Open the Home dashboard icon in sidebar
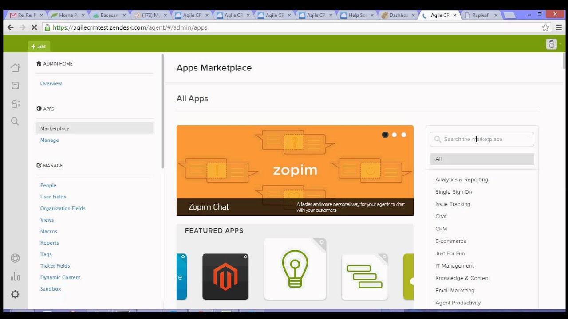568x319 pixels. pyautogui.click(x=15, y=68)
